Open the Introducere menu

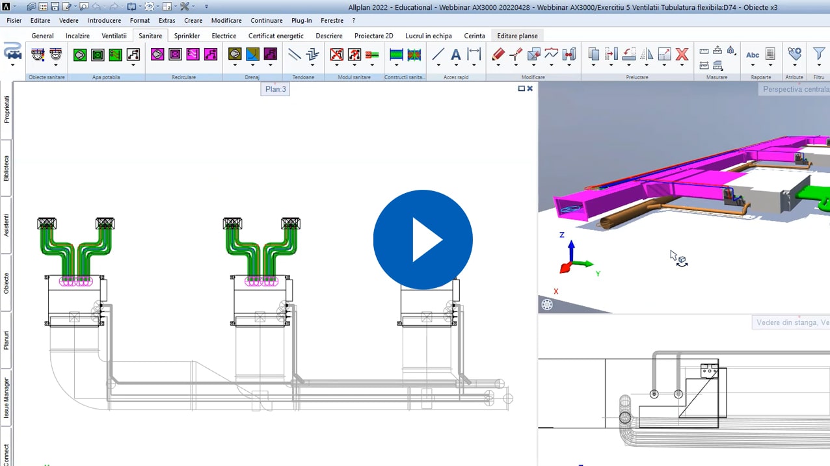pos(104,20)
